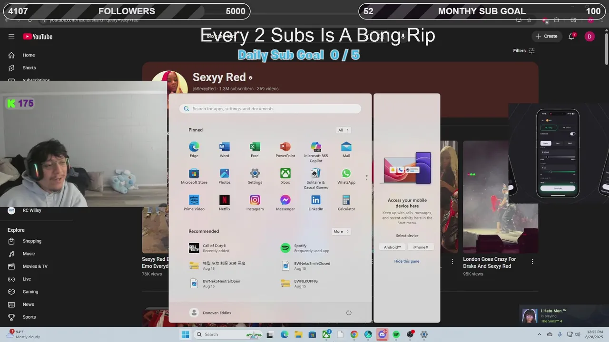Open options for London Goes Crazy video
Viewport: 609px width, 342px height.
point(532,262)
